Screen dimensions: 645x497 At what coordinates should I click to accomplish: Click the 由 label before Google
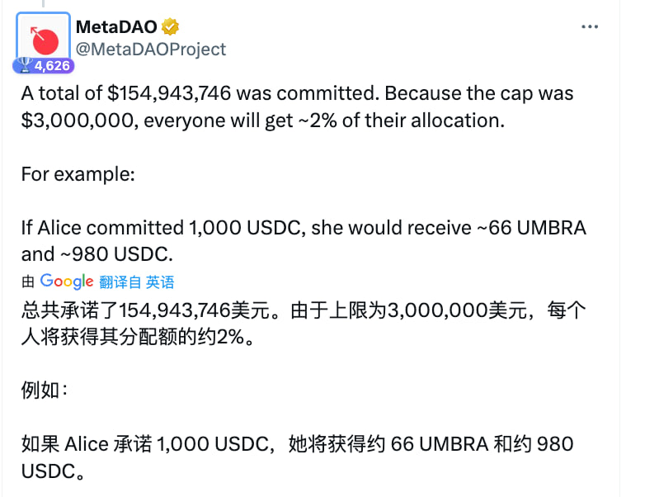click(28, 282)
